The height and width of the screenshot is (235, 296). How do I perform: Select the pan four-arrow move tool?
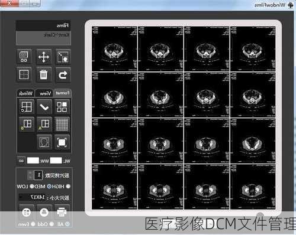pyautogui.click(x=44, y=57)
